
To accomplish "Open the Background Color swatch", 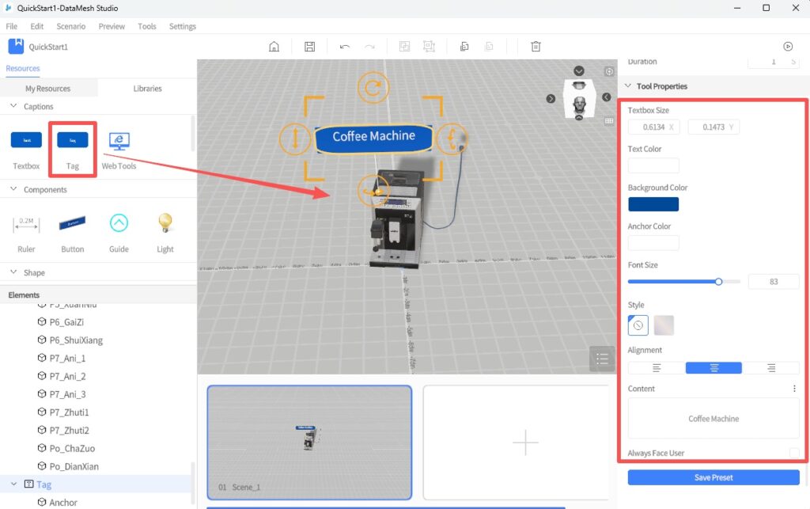I will click(653, 204).
